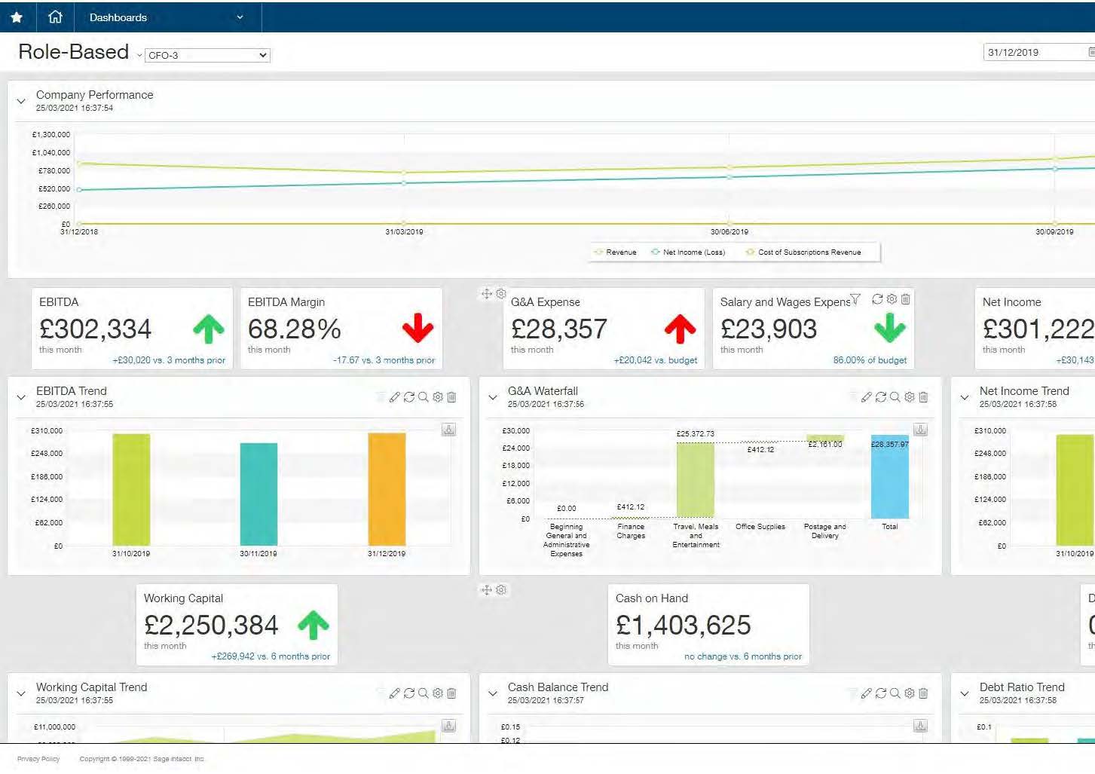Open the filter on Salary and Wages Expense
Viewport: 1095px width, 774px height.
(x=857, y=299)
